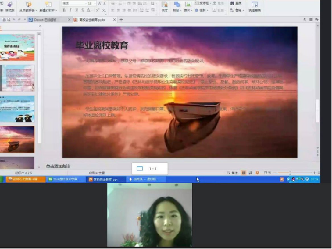Image resolution: width=332 pixels, height=249 pixels.
Task: Click the Format Painter brush icon
Action: point(10,4)
